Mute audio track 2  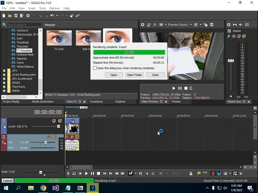(x=49, y=137)
